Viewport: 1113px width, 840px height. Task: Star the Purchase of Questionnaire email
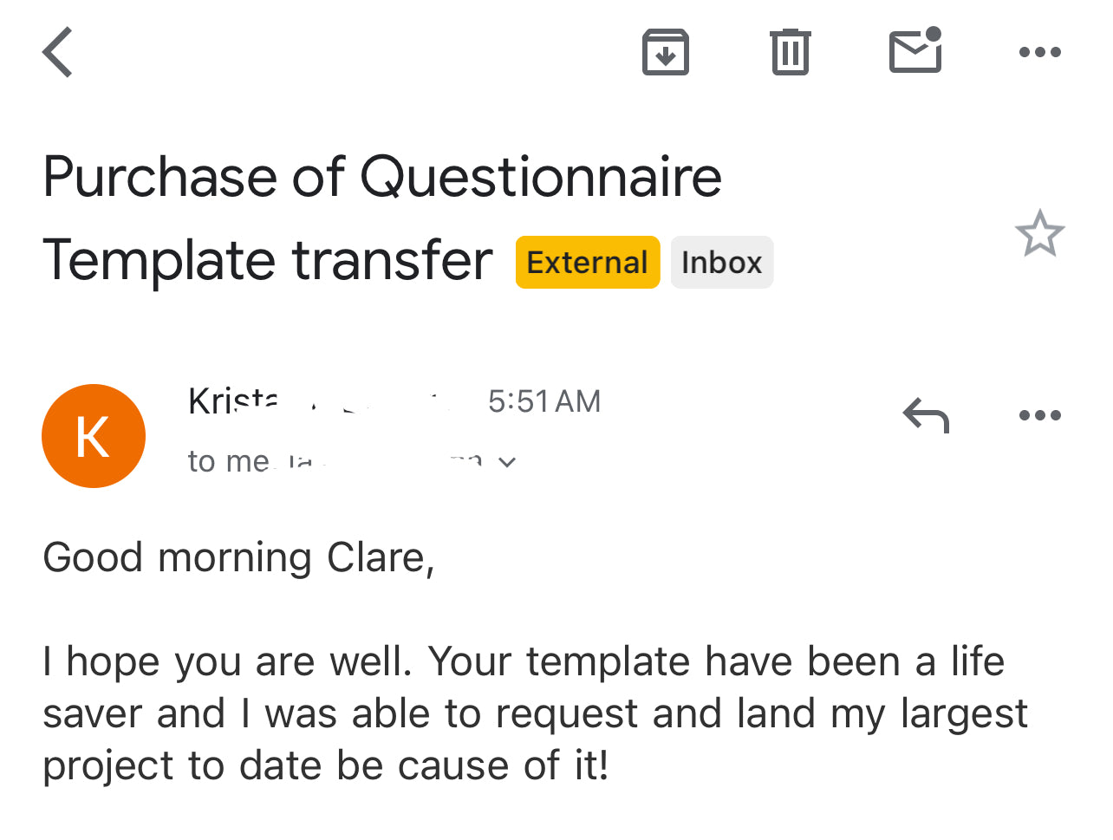point(1039,233)
